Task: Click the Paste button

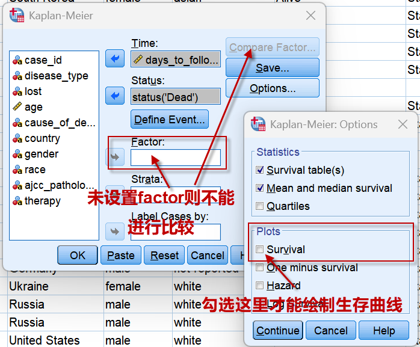Action: tap(120, 255)
